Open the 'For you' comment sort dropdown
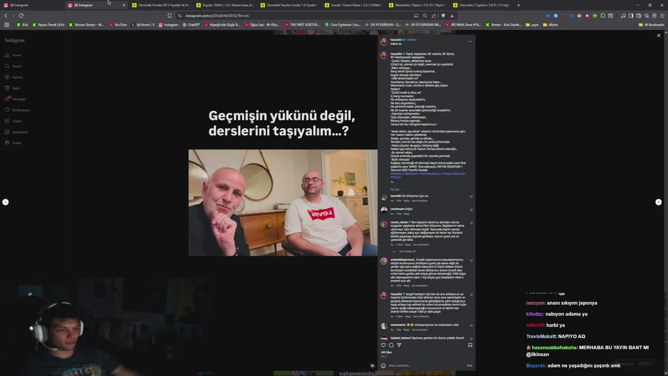This screenshot has height=376, width=668. point(396,189)
